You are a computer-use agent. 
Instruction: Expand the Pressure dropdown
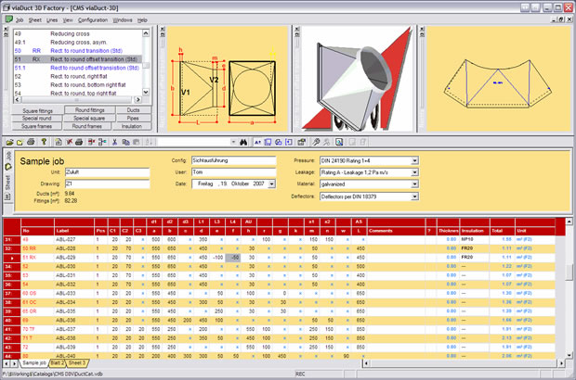point(414,160)
